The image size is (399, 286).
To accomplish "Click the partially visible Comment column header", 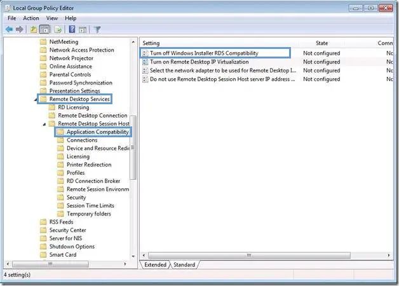I will tap(385, 43).
